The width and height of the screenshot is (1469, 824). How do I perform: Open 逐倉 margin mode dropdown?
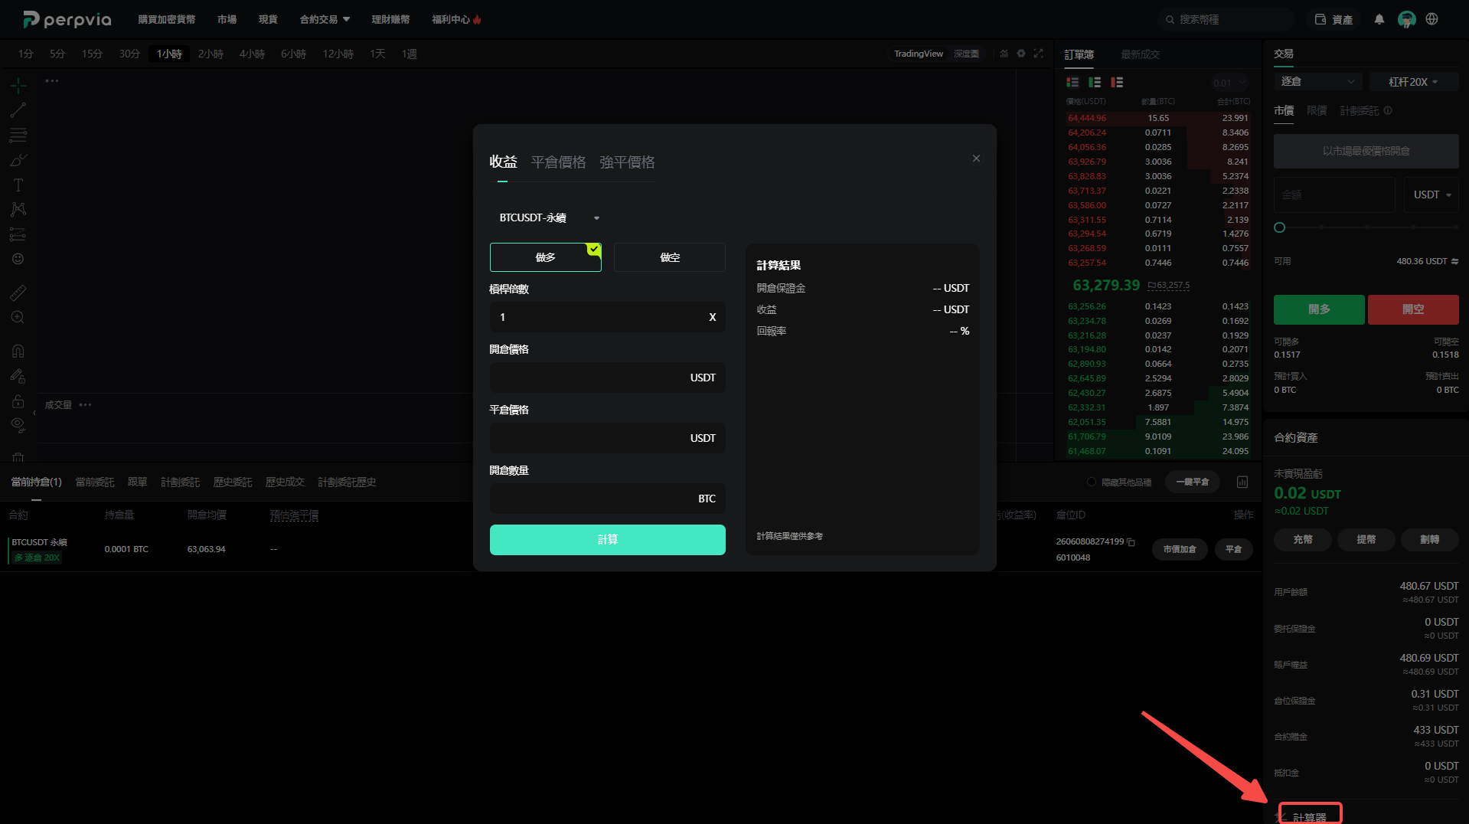pos(1317,81)
